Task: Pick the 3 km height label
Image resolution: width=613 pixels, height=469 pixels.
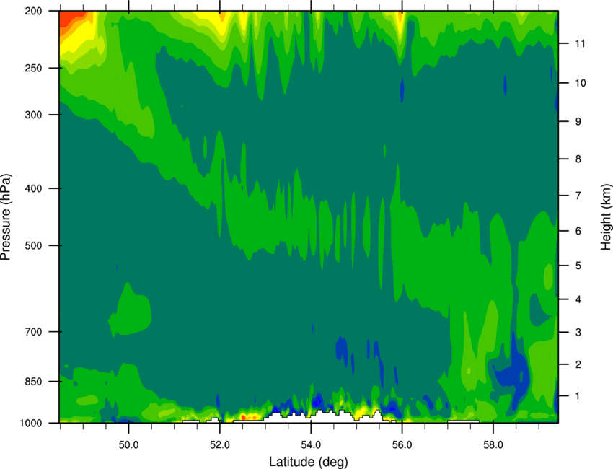Action: tap(578, 333)
